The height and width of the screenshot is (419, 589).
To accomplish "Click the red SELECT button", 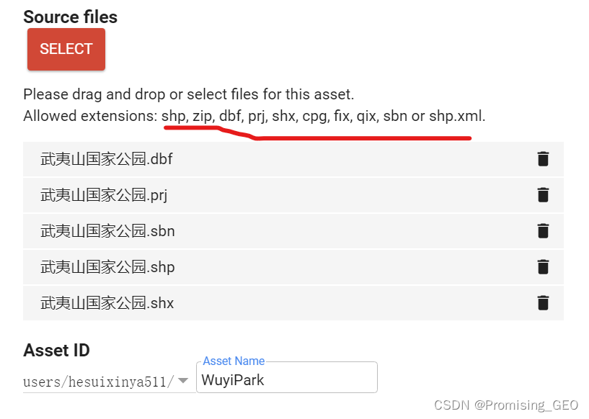I will coord(66,49).
